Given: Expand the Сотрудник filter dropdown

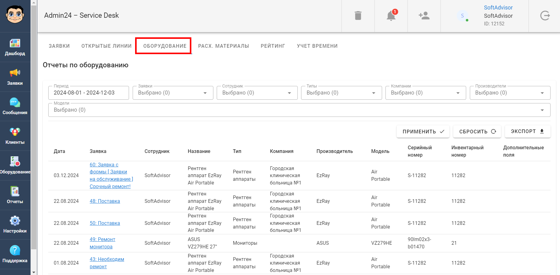Looking at the screenshot, I should (x=257, y=93).
